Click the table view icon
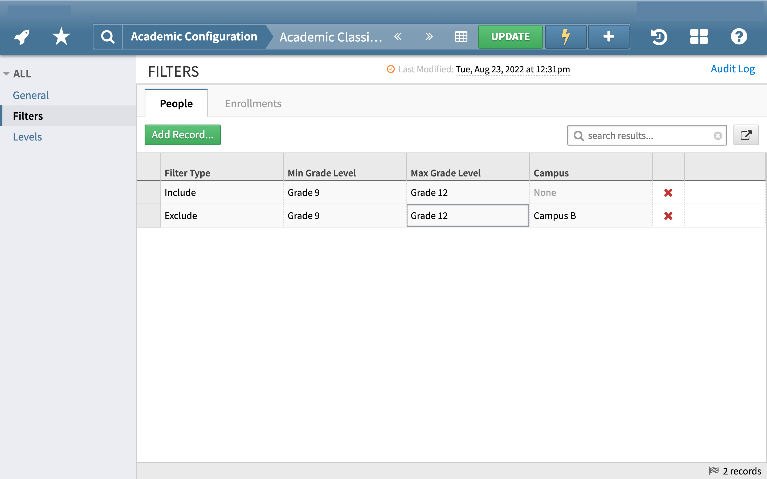767x479 pixels. (x=460, y=36)
